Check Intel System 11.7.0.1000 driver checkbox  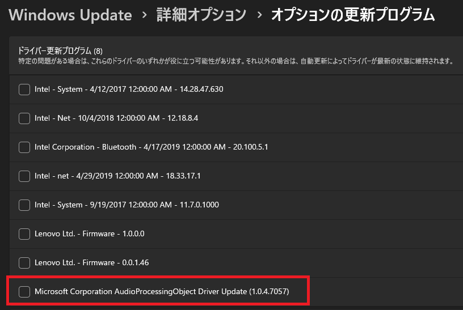click(24, 205)
